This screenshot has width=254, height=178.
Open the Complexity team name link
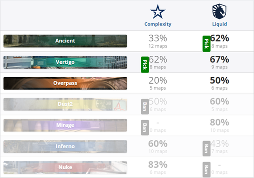pos(158,24)
